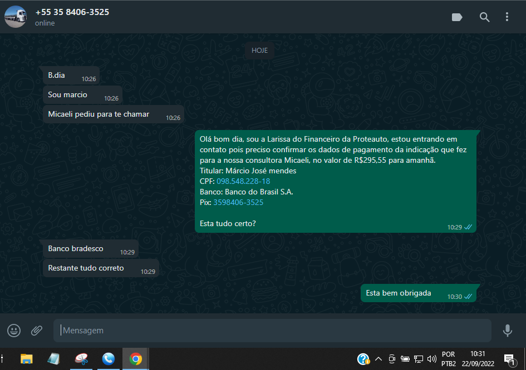Click the Pix number link 3598406-3525
Image resolution: width=526 pixels, height=370 pixels.
pyautogui.click(x=238, y=202)
